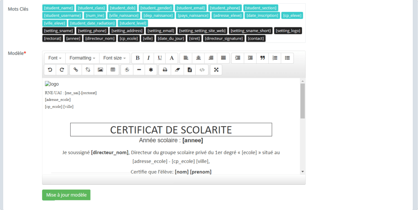Toggle italic formatting in editor toolbar
Image resolution: width=418 pixels, height=210 pixels.
(149, 58)
